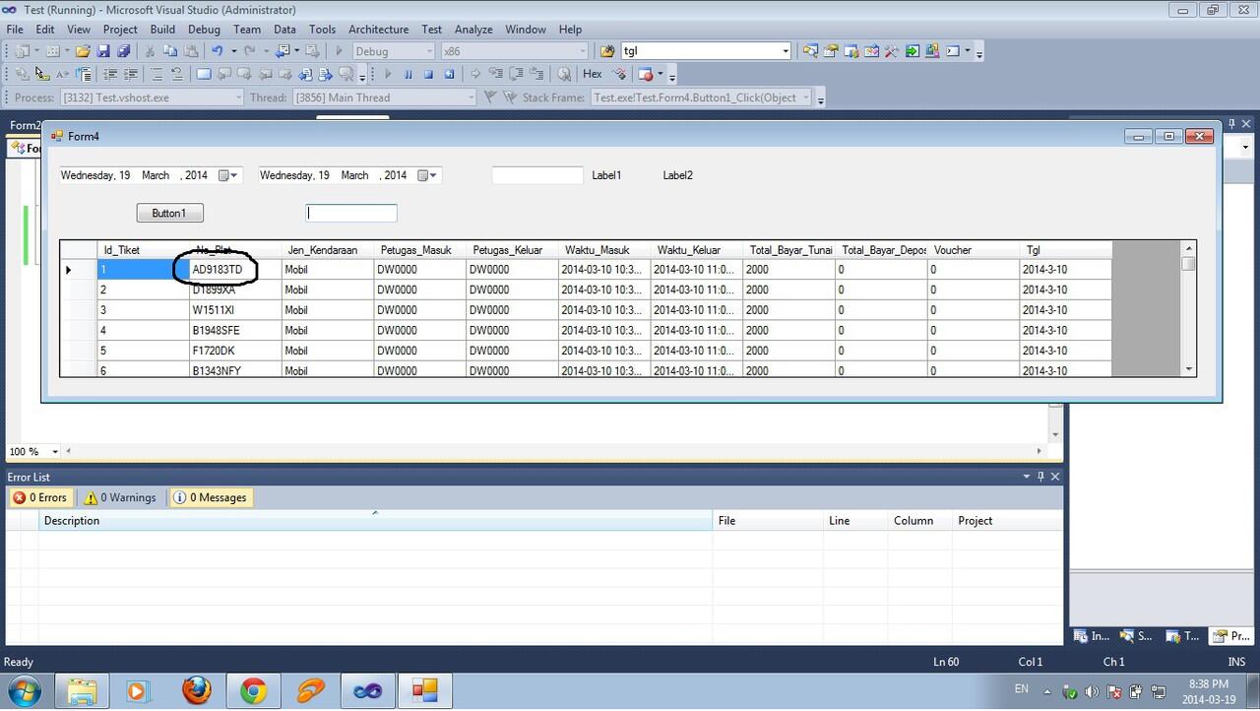Image resolution: width=1260 pixels, height=711 pixels.
Task: Open the Debug menu
Action: (x=204, y=30)
